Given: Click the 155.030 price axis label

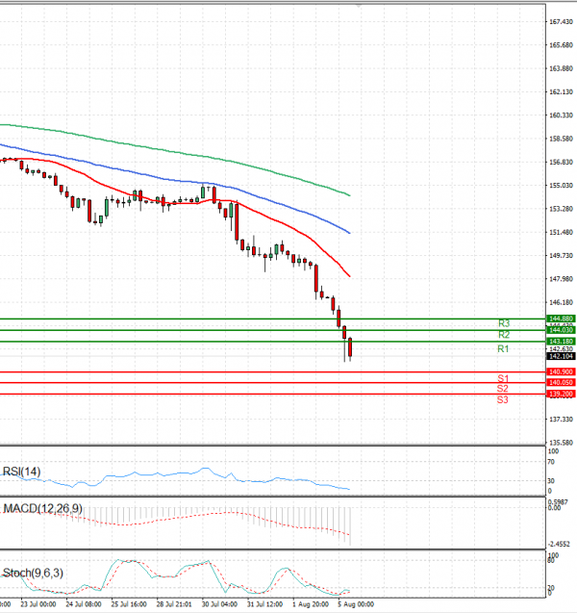Looking at the screenshot, I should pos(561,186).
